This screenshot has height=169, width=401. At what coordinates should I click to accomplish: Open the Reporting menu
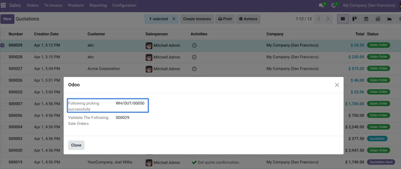98,5
